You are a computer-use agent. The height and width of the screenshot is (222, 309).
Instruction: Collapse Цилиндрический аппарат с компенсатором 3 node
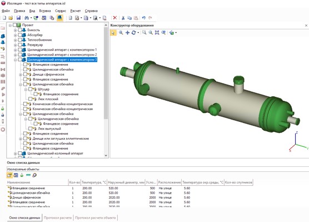click(15, 60)
